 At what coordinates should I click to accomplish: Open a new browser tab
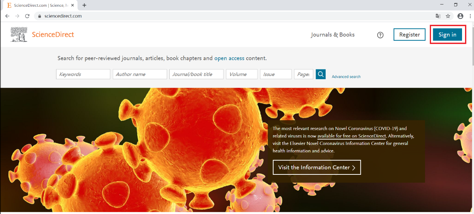pyautogui.click(x=84, y=5)
